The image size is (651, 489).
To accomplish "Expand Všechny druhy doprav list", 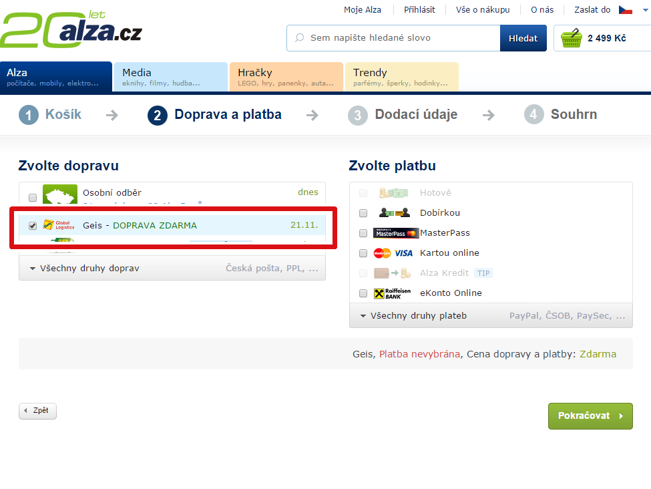I will [172, 268].
